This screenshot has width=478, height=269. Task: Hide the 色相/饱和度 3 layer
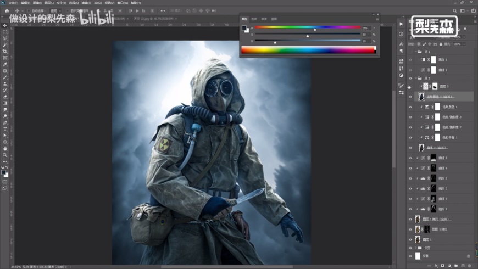click(x=410, y=117)
